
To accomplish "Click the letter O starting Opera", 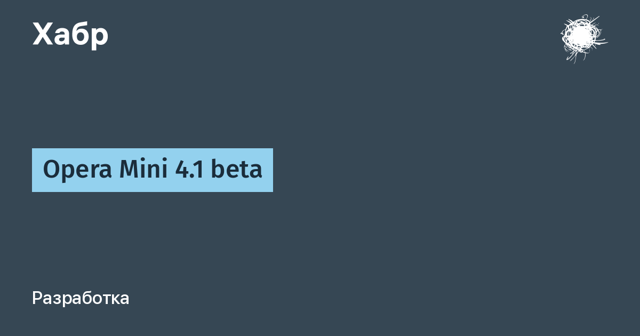I will coord(50,170).
